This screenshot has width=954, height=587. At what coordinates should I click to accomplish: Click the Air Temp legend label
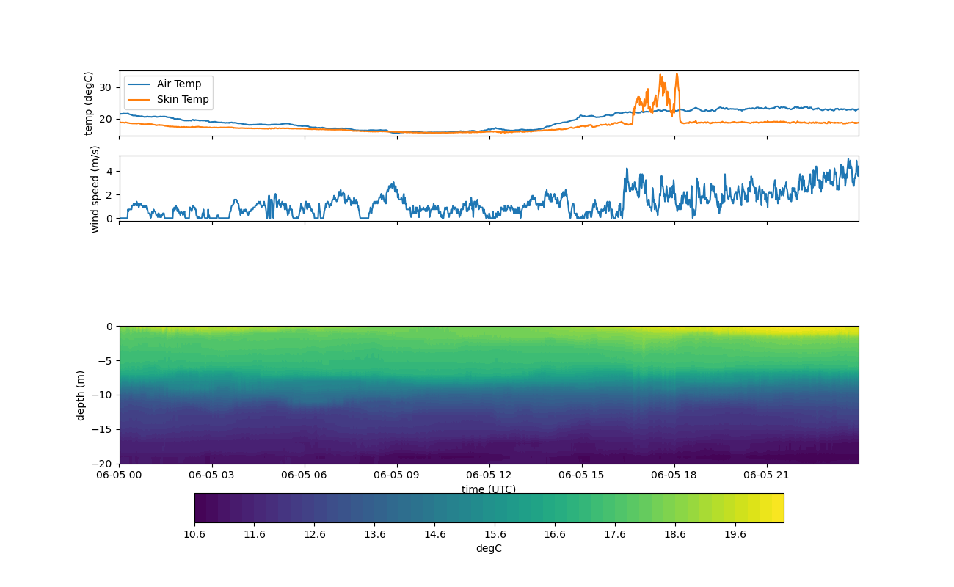point(178,84)
